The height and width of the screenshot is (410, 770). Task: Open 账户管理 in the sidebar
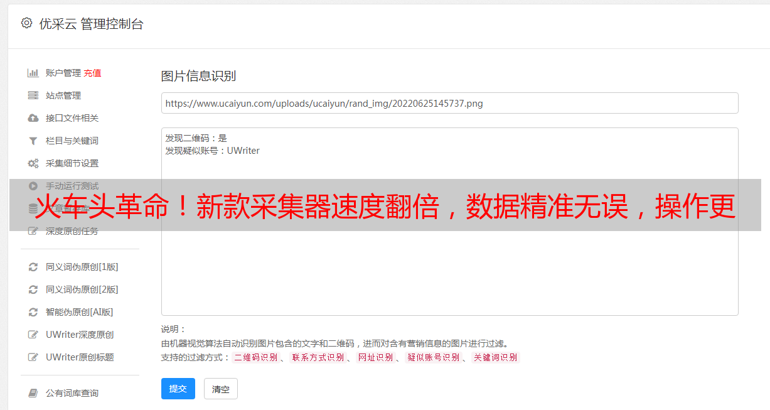point(63,73)
